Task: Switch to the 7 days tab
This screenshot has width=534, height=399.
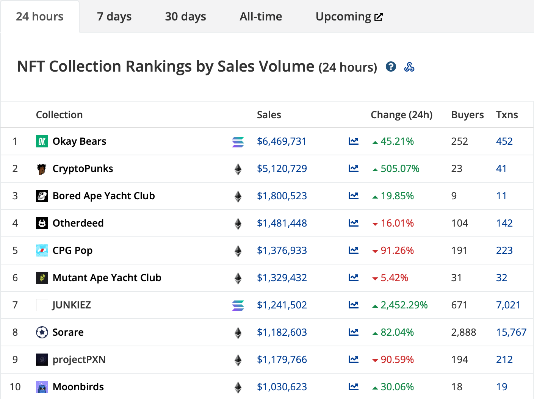Action: click(x=114, y=17)
